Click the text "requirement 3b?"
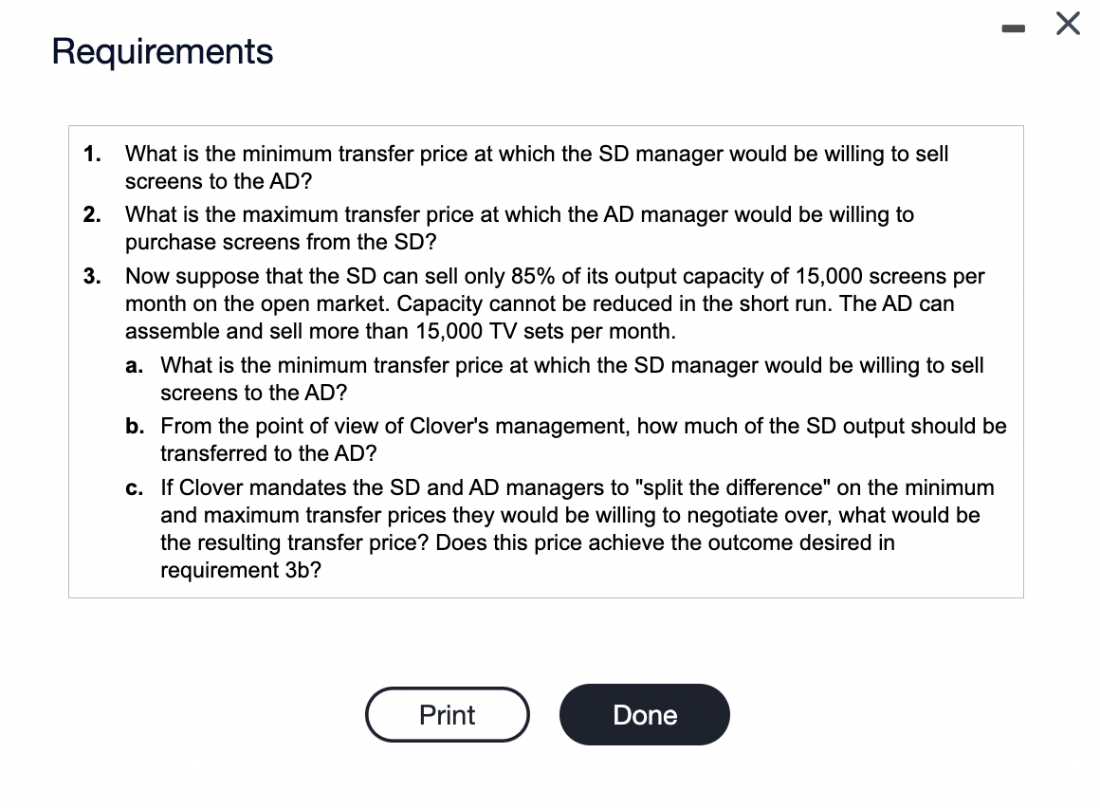Viewport: 1100px width, 808px height. 241,570
